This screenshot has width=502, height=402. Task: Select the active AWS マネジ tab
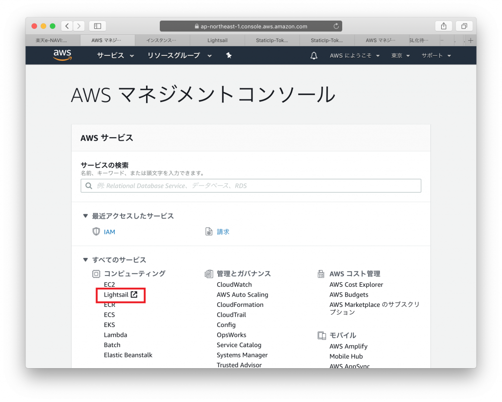tap(106, 40)
